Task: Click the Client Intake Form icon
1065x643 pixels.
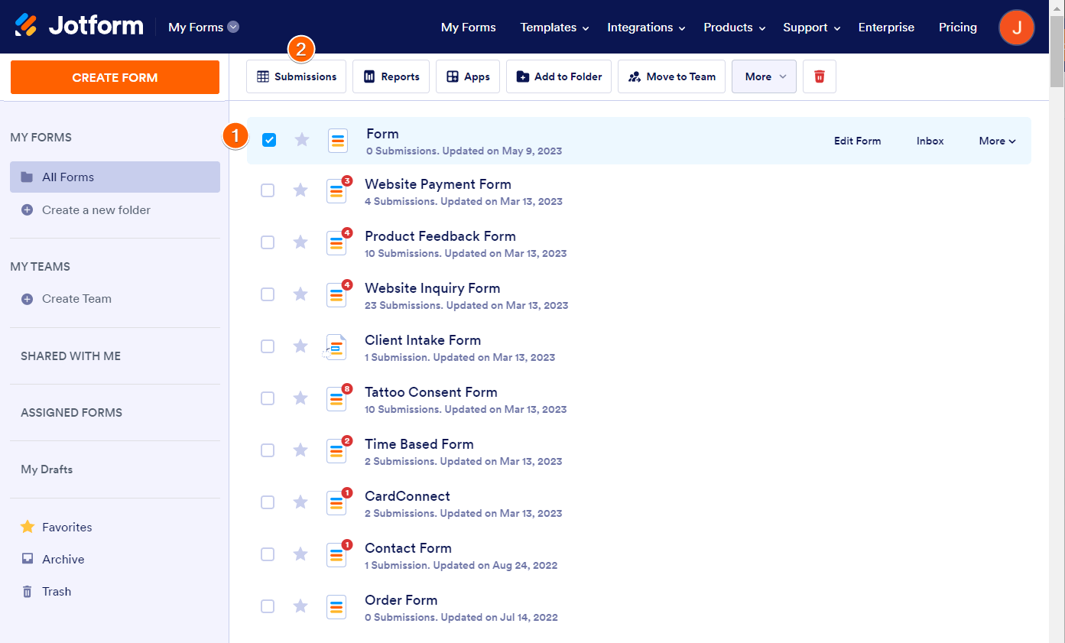Action: tap(336, 347)
